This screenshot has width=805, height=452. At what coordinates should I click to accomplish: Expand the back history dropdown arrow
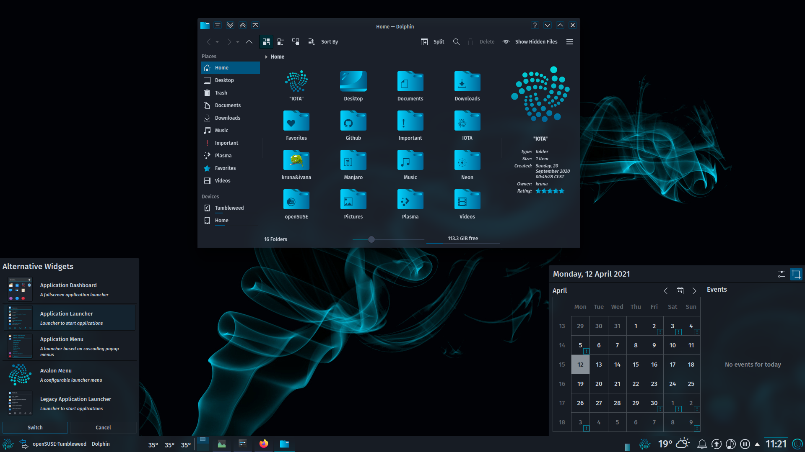point(217,42)
